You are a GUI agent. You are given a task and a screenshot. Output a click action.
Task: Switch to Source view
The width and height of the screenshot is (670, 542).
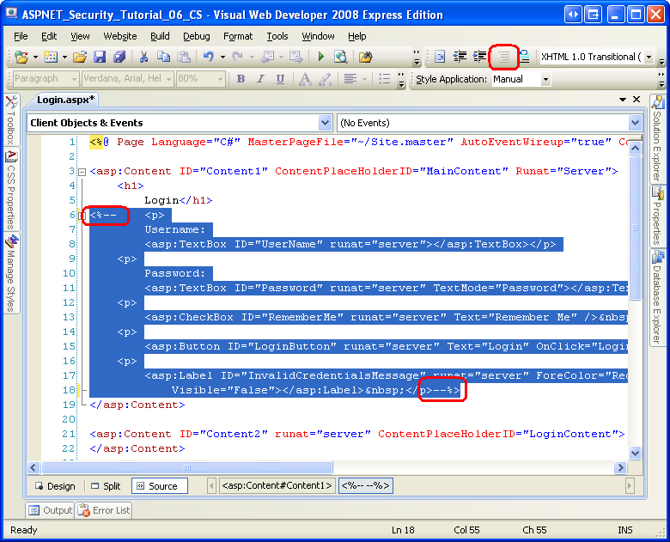[160, 486]
